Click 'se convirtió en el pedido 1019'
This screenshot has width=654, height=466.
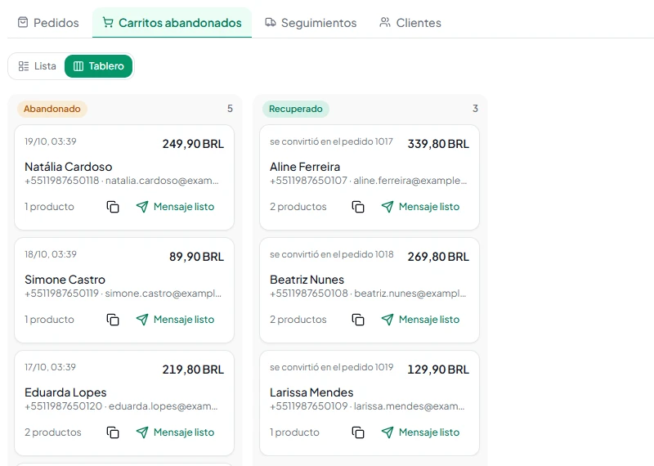(x=332, y=367)
